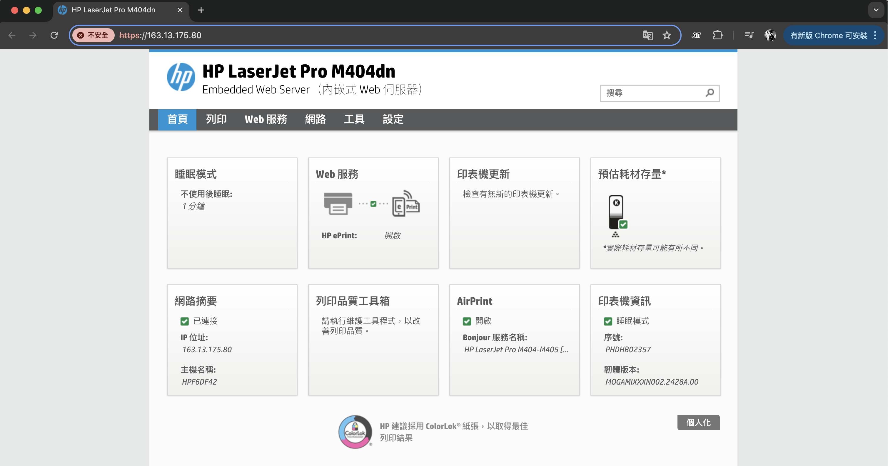Screen dimensions: 888x466
Task: Click the search magnifier icon
Action: click(x=710, y=93)
